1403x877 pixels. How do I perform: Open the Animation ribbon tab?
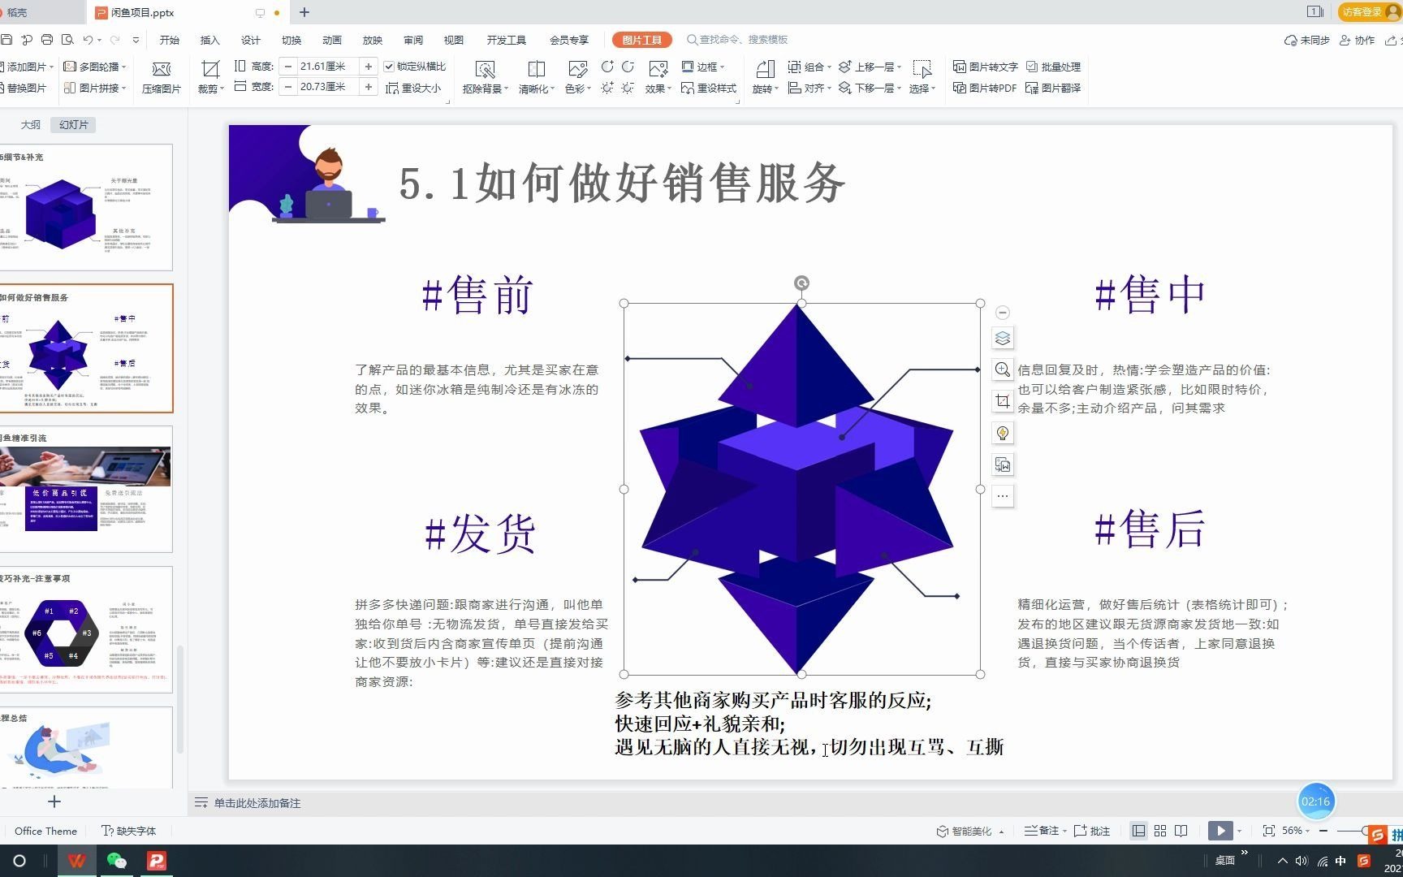pos(331,40)
